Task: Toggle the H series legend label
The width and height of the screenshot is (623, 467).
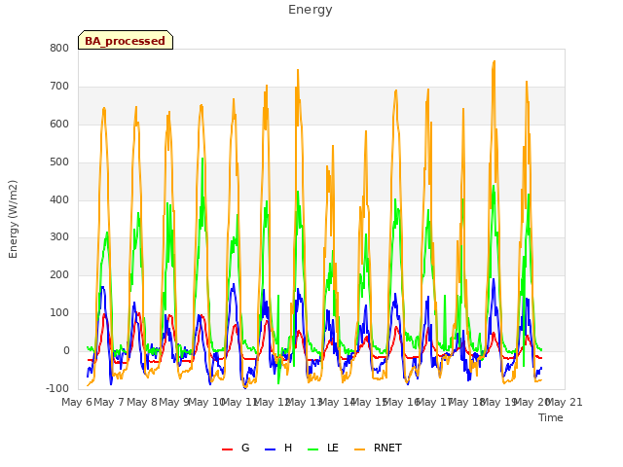Action: click(x=288, y=448)
